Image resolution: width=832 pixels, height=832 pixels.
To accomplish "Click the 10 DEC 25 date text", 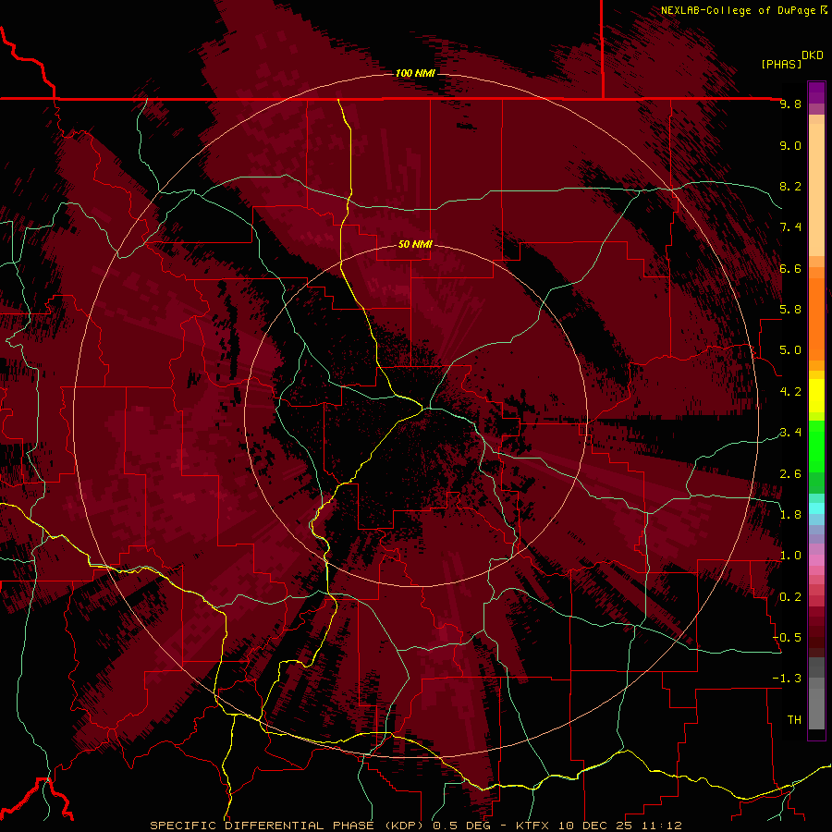I will pos(594,826).
